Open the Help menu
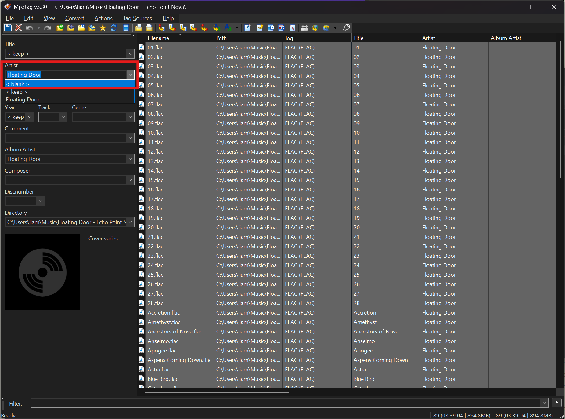565x419 pixels. (x=168, y=18)
